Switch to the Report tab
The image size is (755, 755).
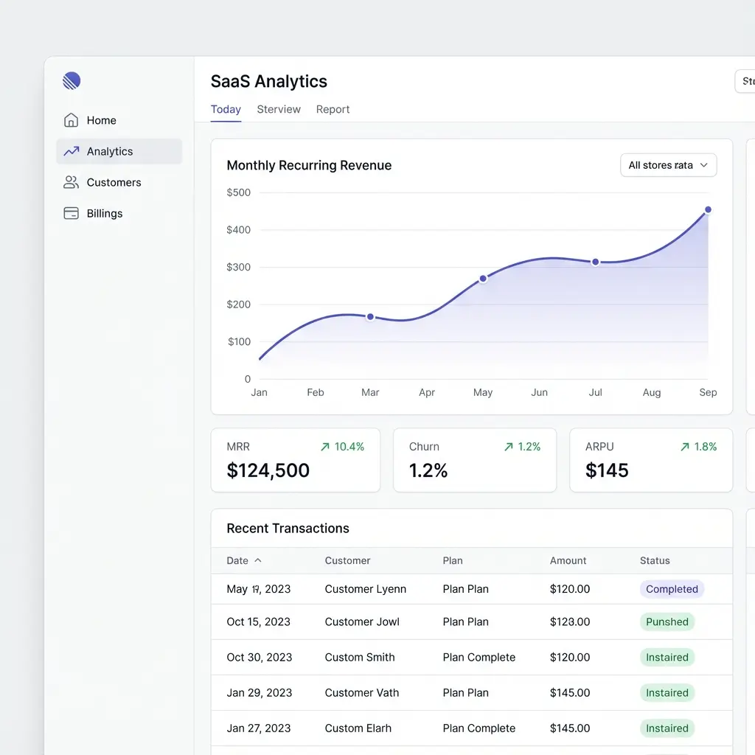(x=333, y=109)
